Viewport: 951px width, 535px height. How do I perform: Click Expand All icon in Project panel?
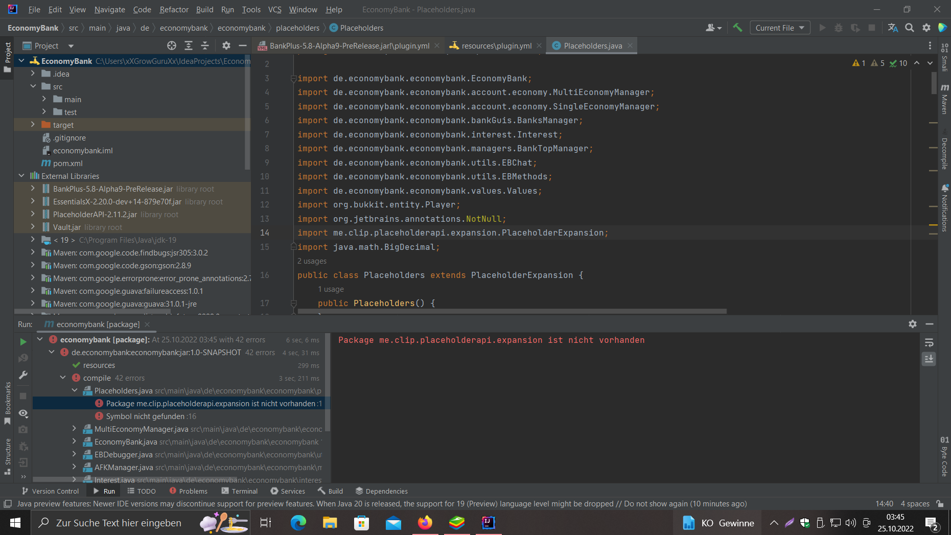pos(189,45)
